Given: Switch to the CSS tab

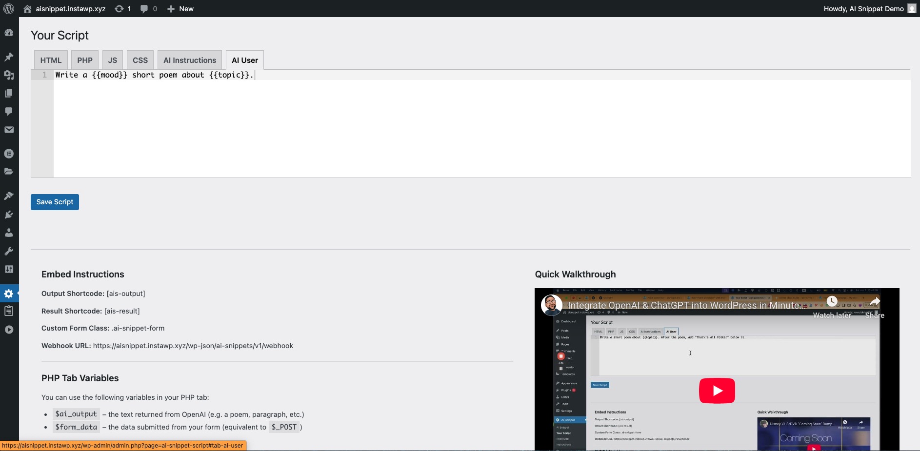Looking at the screenshot, I should 140,60.
